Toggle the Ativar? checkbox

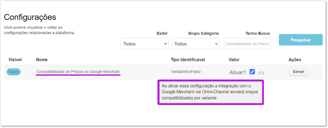pyautogui.click(x=252, y=72)
